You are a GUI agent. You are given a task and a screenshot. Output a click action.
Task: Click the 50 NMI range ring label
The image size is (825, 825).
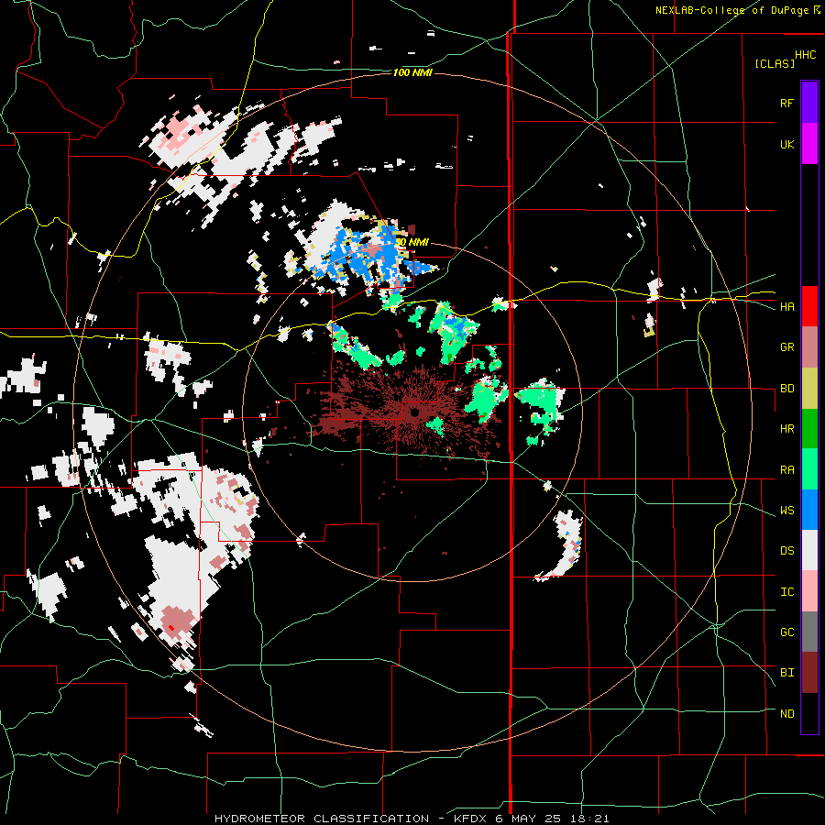pyautogui.click(x=412, y=242)
